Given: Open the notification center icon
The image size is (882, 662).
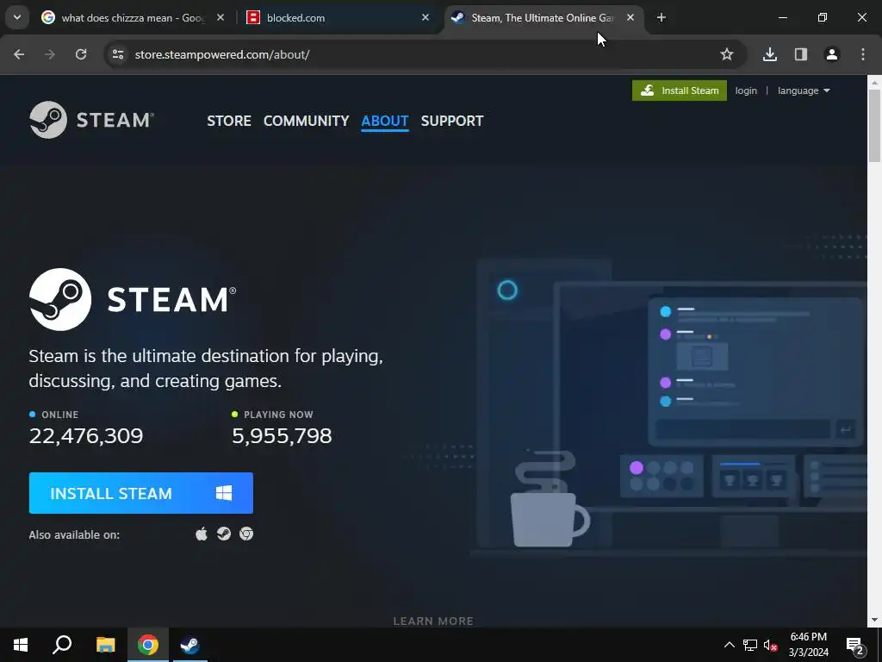Looking at the screenshot, I should click(855, 645).
